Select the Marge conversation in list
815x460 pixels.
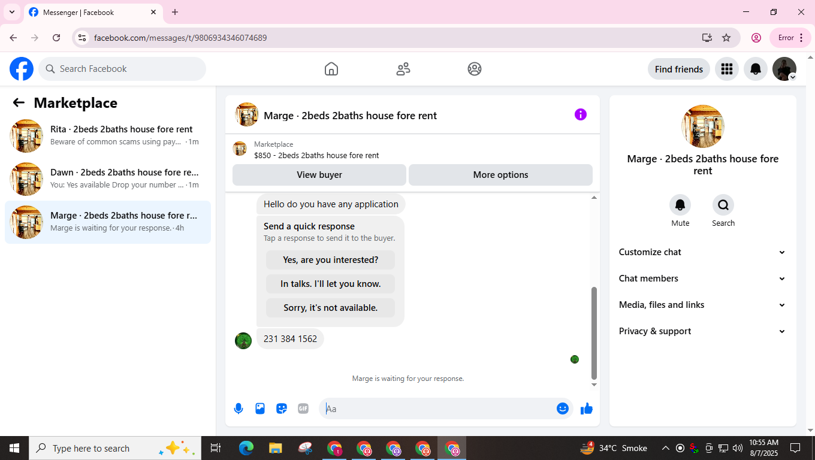tap(108, 222)
